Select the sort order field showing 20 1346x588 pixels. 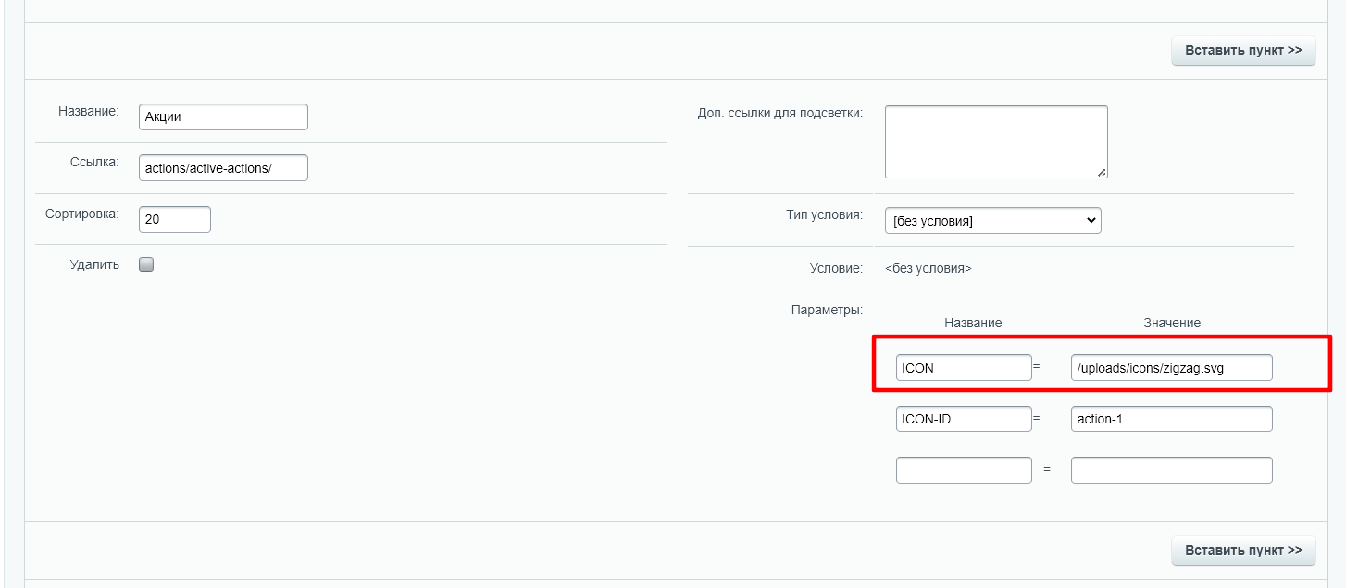(174, 220)
